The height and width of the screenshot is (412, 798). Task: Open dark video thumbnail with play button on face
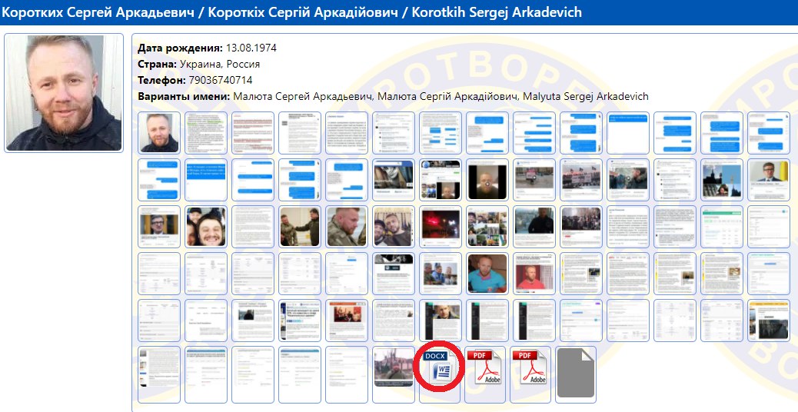[487, 180]
